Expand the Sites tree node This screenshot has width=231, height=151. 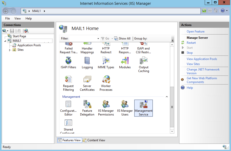click(10, 50)
